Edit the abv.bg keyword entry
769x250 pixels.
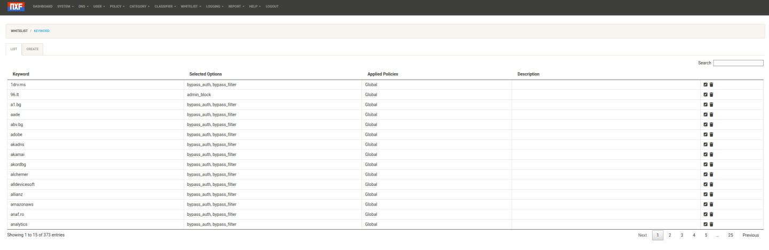click(705, 124)
